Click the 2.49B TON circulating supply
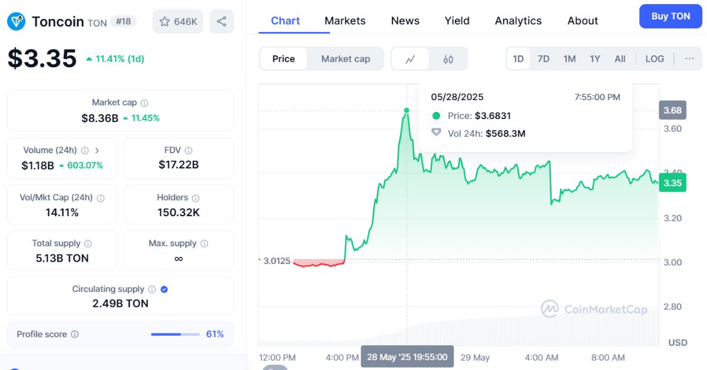 pos(120,303)
